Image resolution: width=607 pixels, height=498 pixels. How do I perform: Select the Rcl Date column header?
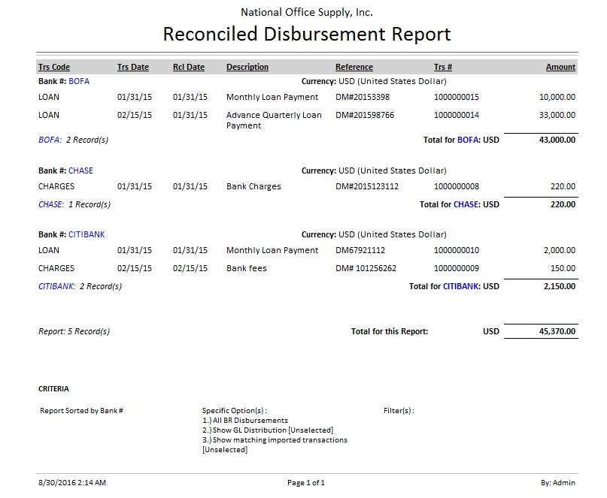coord(189,67)
